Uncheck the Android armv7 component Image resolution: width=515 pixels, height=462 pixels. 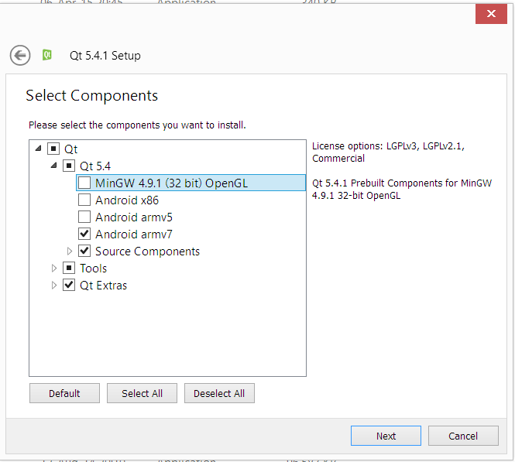(84, 234)
